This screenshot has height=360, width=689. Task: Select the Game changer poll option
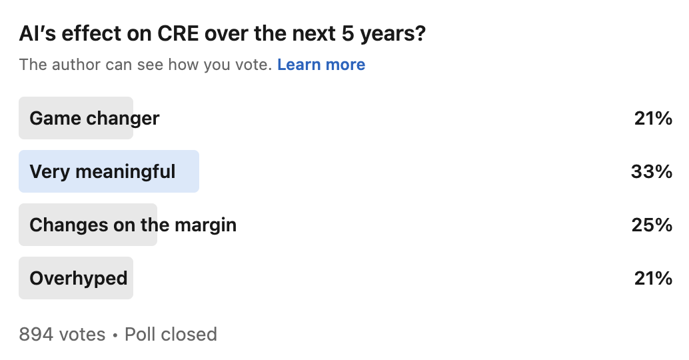pyautogui.click(x=345, y=118)
